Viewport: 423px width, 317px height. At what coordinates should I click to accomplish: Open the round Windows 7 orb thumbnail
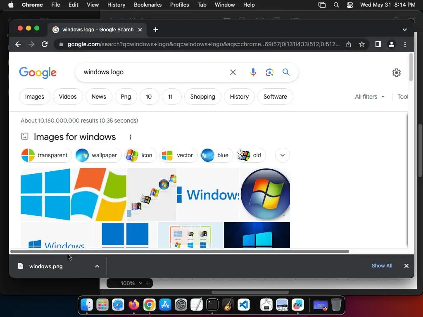[265, 195]
